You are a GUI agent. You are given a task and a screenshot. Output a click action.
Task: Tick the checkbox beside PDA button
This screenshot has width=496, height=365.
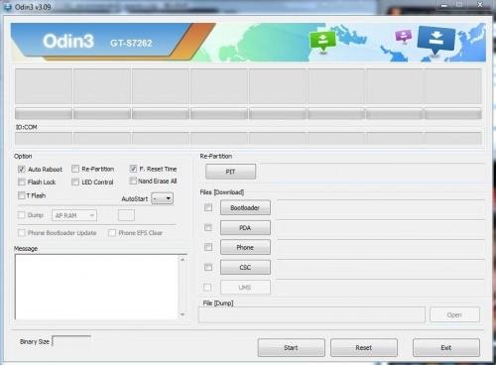pyautogui.click(x=208, y=227)
